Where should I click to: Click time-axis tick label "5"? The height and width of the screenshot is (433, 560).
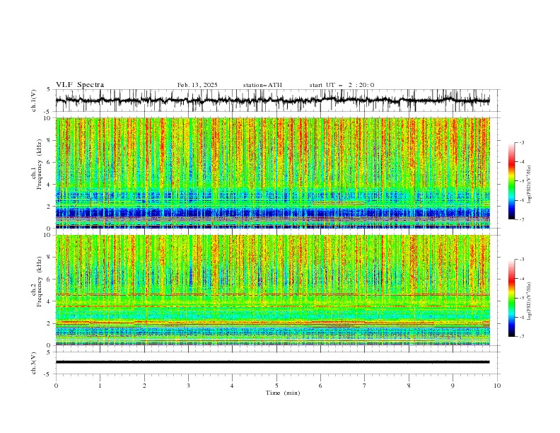276,386
